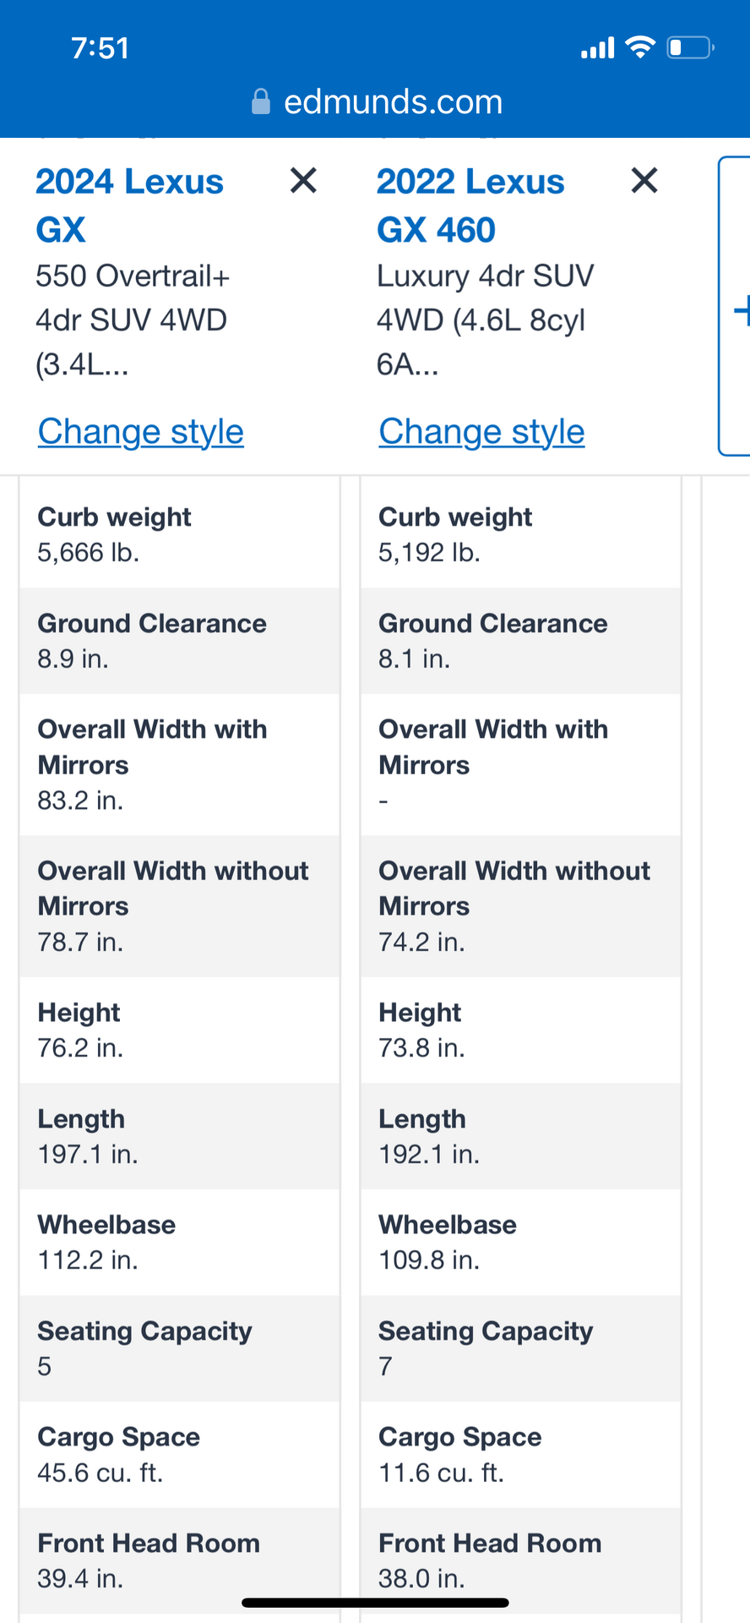
Task: Open the 2022 Lexus GX 460 title link
Action: point(470,205)
